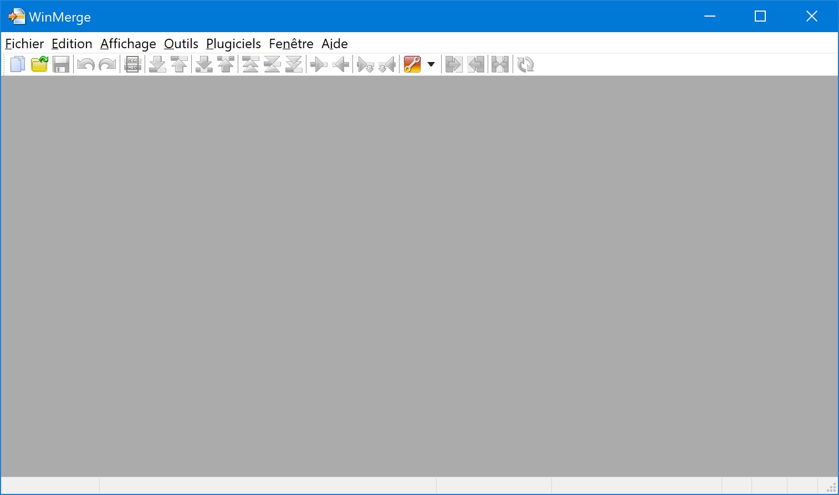This screenshot has width=839, height=495.
Task: Open Options with the wrench icon
Action: click(x=412, y=64)
